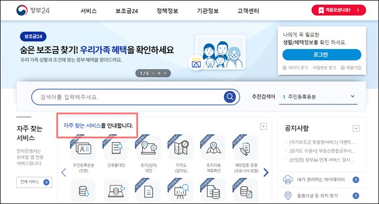Show next services with right arrow
The height and width of the screenshot is (204, 379).
266,172
